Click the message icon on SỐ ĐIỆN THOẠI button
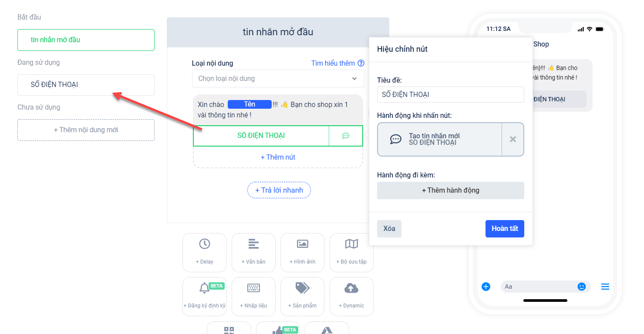This screenshot has height=334, width=644. coord(346,136)
